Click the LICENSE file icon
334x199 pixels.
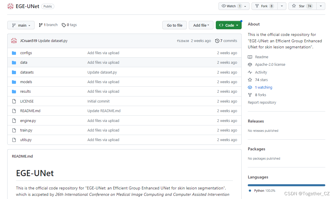click(14, 101)
